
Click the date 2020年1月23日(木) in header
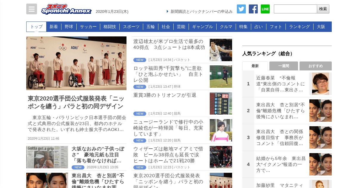tap(112, 12)
